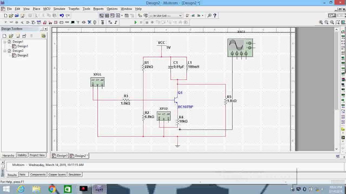Screen dimensions: 346x194
Task: Open the Copper layers tab
Action: pyautogui.click(x=57, y=175)
